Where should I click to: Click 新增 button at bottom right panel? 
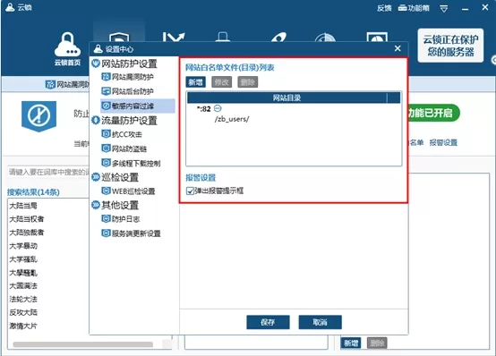351,343
